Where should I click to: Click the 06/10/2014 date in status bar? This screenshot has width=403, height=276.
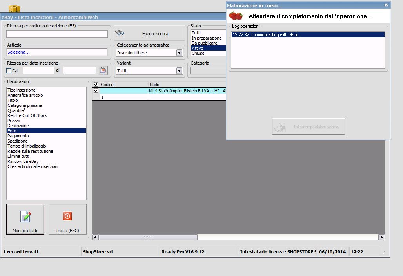click(332, 252)
